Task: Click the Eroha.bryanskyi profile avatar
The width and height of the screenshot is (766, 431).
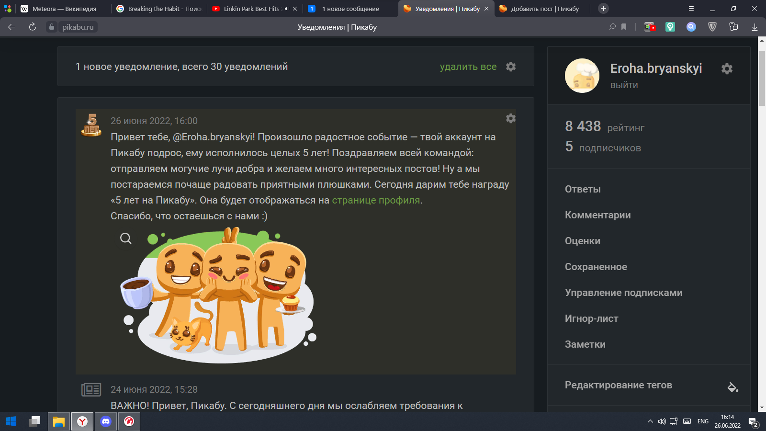Action: point(582,76)
